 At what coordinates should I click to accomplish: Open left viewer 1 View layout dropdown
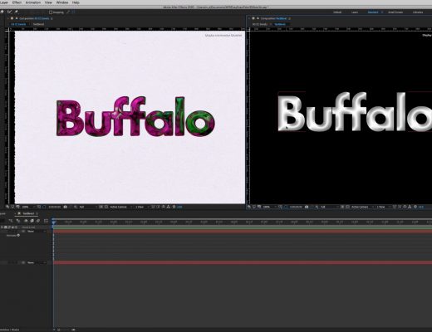[141, 207]
